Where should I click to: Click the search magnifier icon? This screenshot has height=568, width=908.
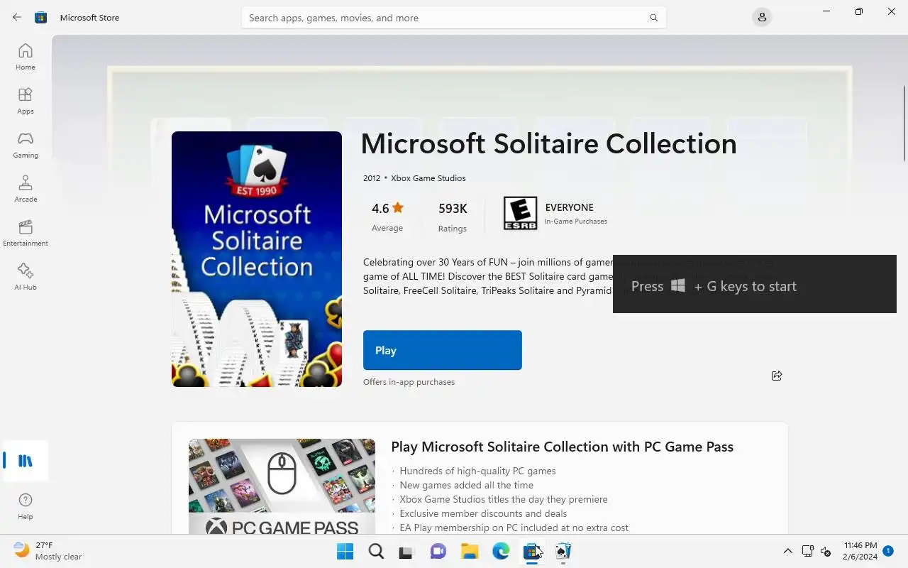[653, 18]
